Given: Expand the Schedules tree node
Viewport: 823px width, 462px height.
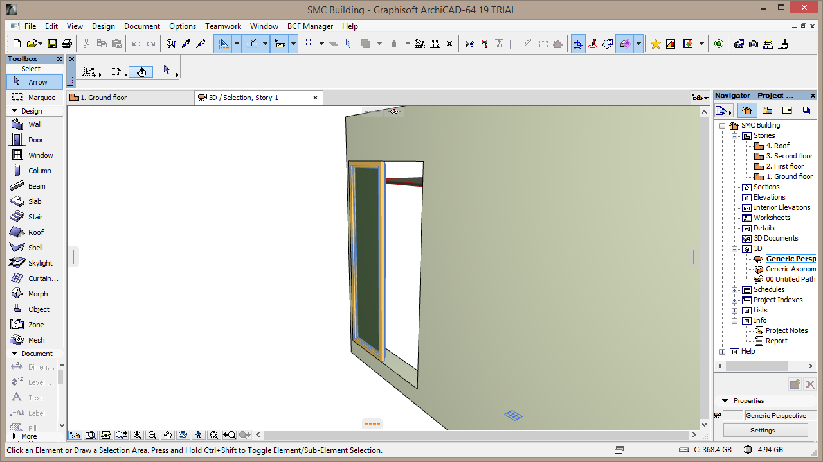Looking at the screenshot, I should [735, 290].
